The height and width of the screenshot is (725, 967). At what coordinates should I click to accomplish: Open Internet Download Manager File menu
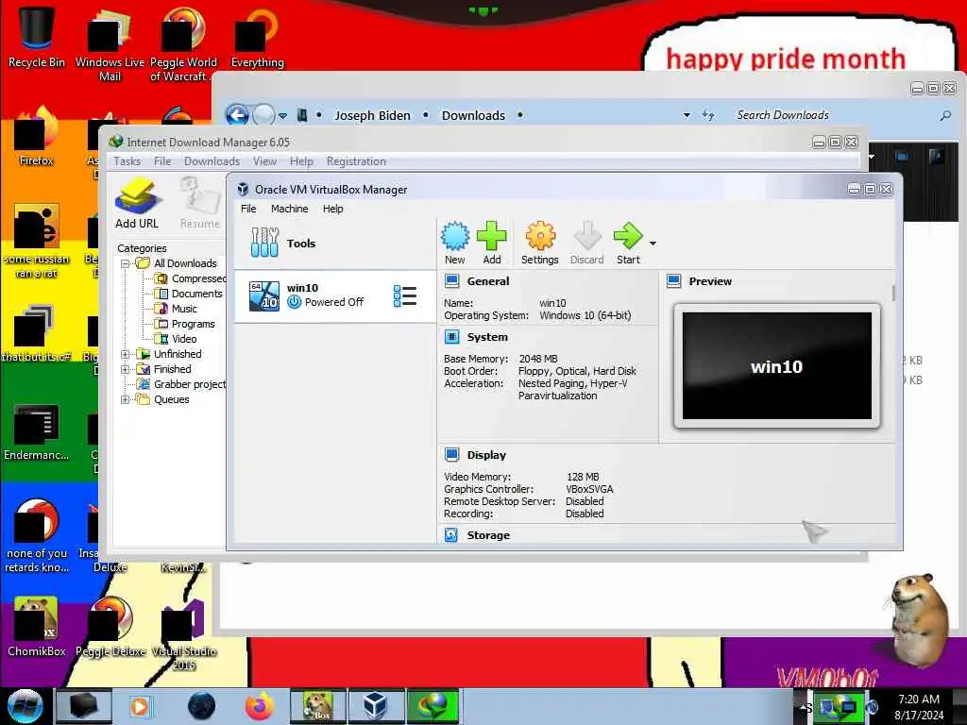tap(162, 160)
